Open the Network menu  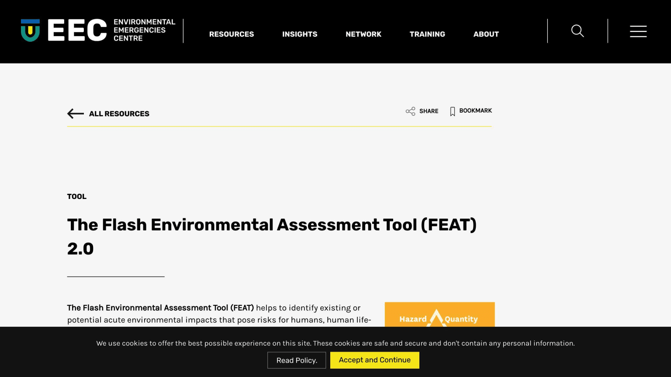click(x=363, y=34)
